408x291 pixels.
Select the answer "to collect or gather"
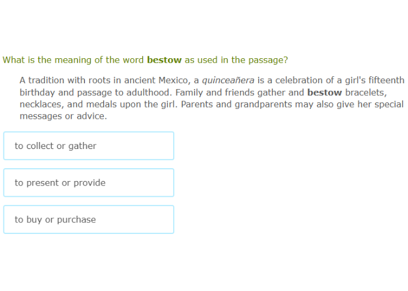click(x=89, y=146)
